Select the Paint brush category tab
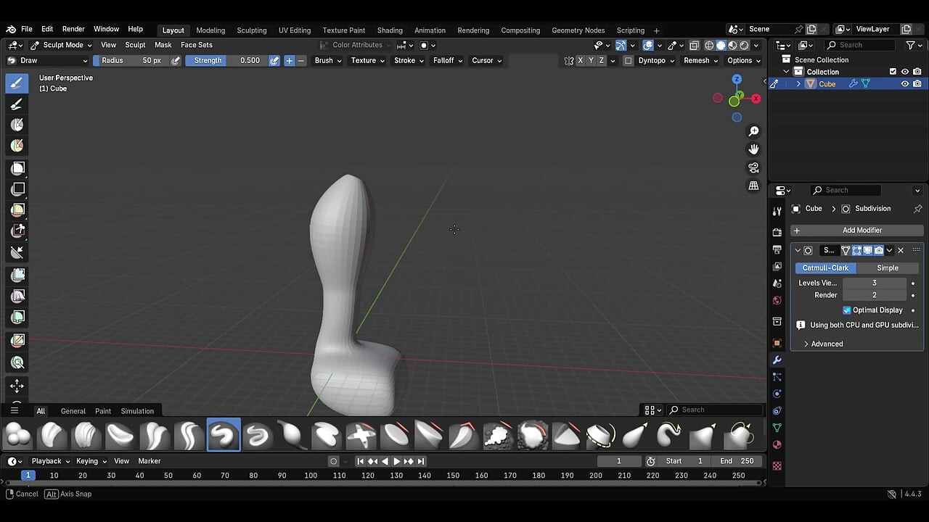Viewport: 929px width, 522px height. point(103,411)
